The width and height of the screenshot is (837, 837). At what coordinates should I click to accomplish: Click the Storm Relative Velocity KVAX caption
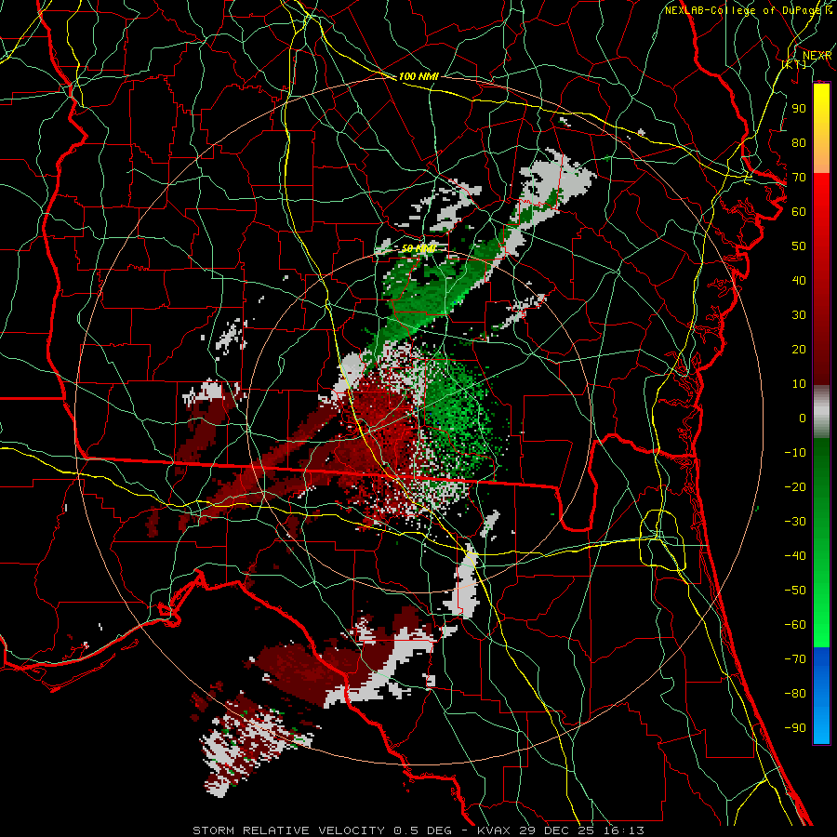click(418, 830)
